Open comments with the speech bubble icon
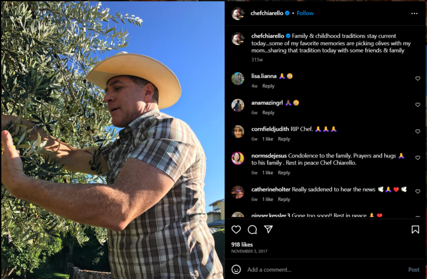Viewport: 427px width, 279px height. 252,229
